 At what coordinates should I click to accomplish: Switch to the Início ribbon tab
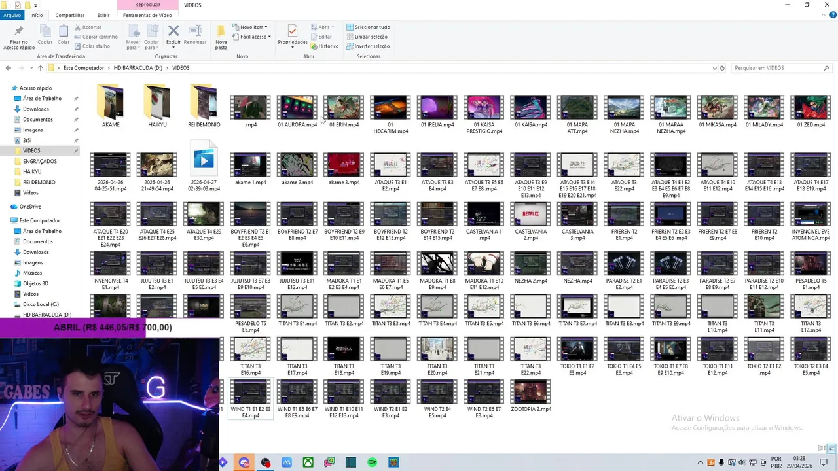pos(36,15)
